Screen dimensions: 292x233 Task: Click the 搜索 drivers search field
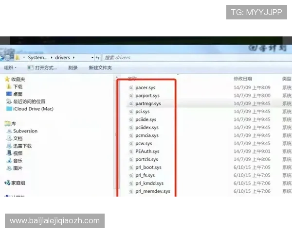pos(197,58)
